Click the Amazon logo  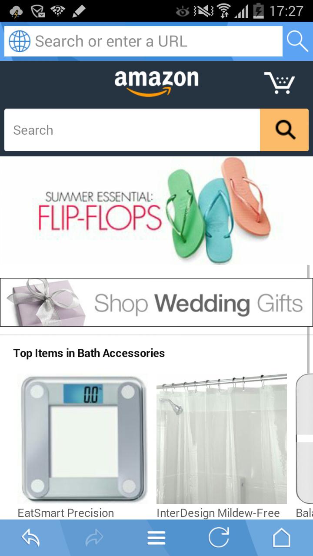pos(156,83)
